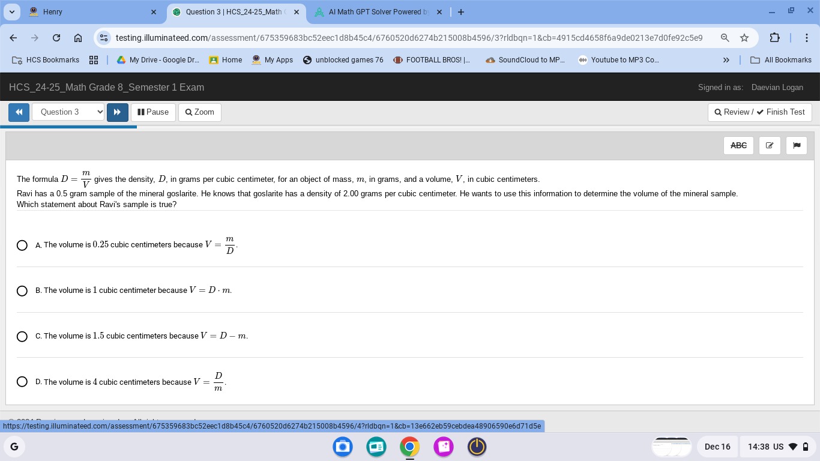Go to previous question with rewind button
This screenshot has height=461, width=820.
click(19, 112)
